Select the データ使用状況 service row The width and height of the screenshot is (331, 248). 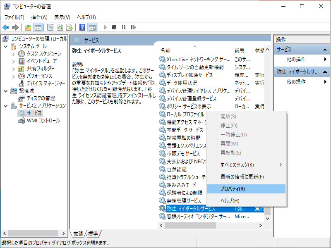click(x=211, y=83)
